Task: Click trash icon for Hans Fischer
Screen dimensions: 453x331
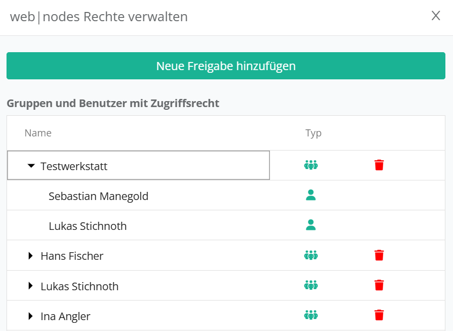Action: (x=379, y=255)
